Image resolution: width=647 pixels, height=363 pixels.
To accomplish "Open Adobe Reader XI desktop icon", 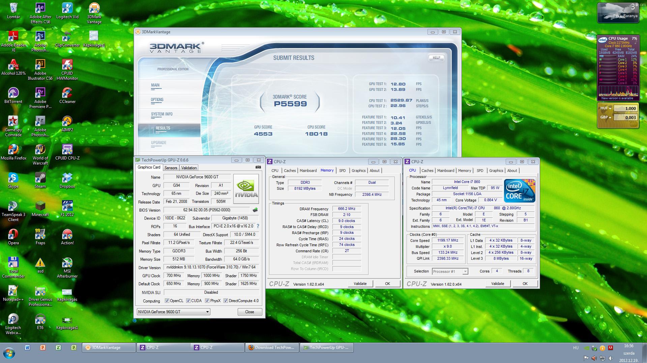I will [x=13, y=42].
